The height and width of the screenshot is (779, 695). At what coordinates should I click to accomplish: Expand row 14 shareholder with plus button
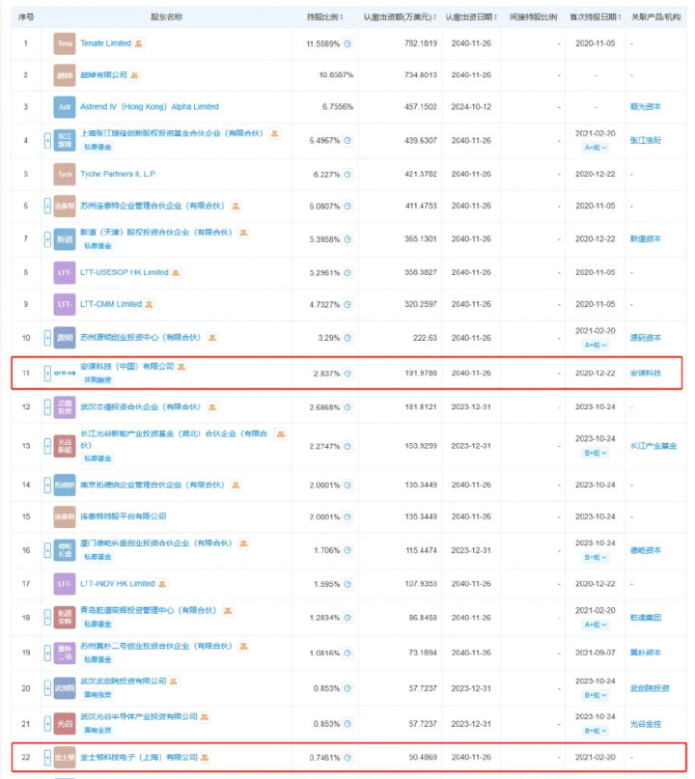pyautogui.click(x=47, y=486)
